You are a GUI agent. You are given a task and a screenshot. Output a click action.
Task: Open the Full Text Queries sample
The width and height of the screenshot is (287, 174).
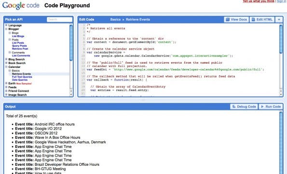coord(22,77)
